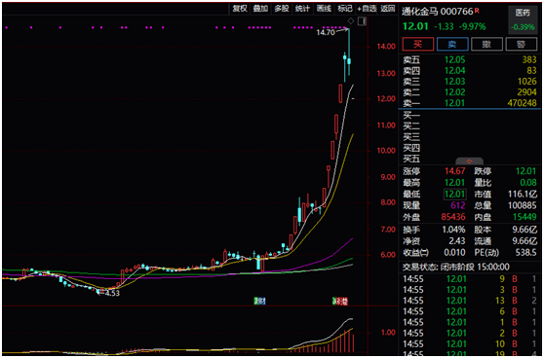The height and width of the screenshot is (358, 544).
Task: Click the last red volume bar in subchart
Action: pos(353,343)
